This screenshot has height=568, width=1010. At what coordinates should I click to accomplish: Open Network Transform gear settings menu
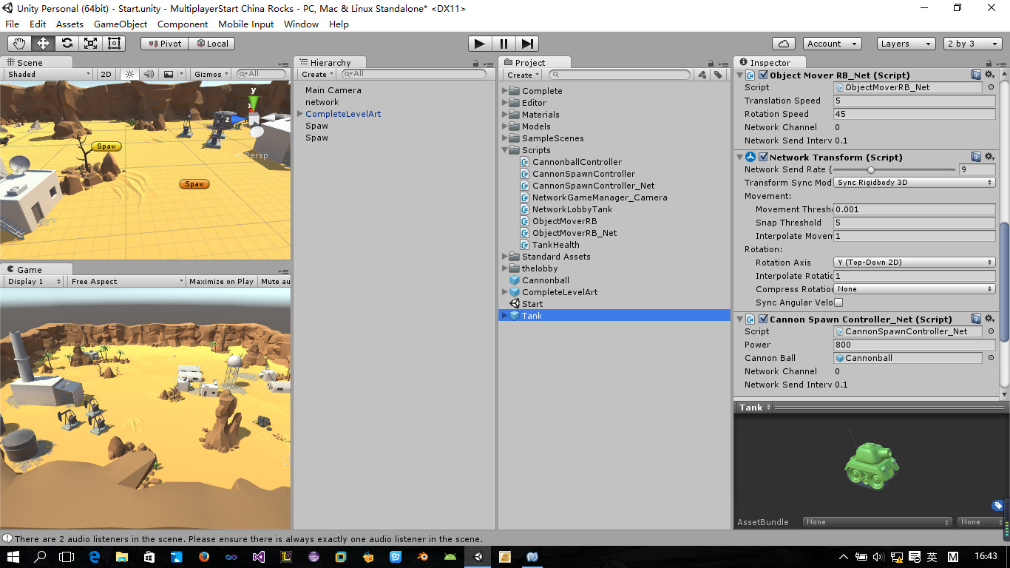(990, 157)
